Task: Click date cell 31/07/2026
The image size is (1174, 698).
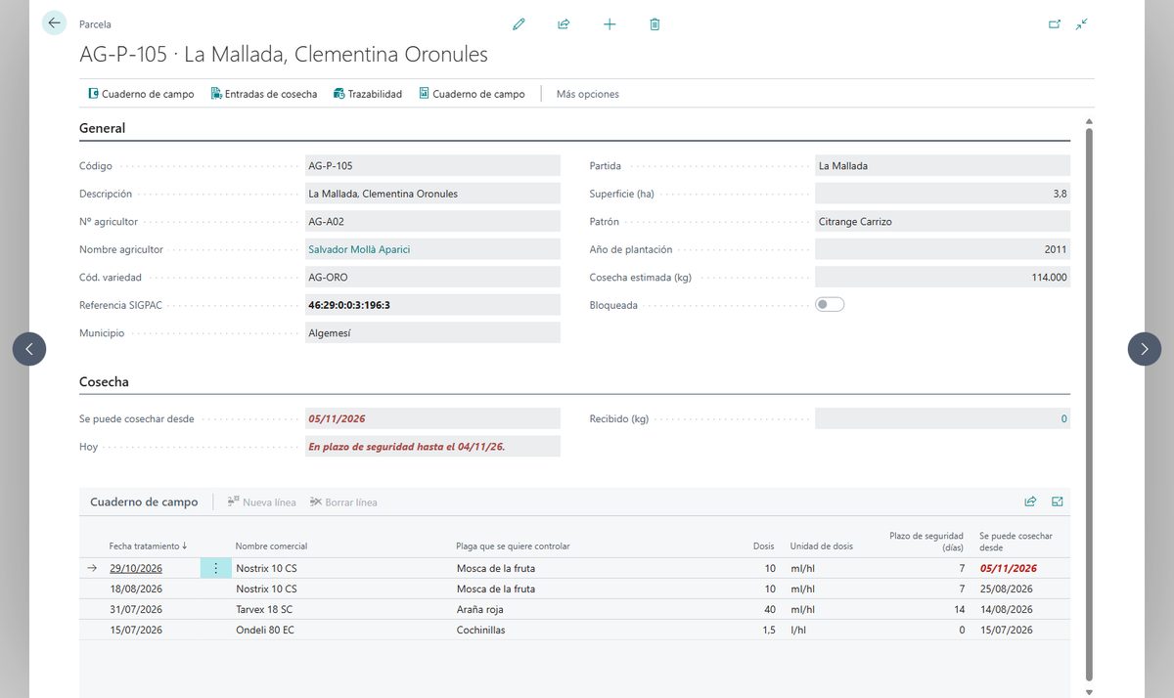Action: (x=136, y=609)
